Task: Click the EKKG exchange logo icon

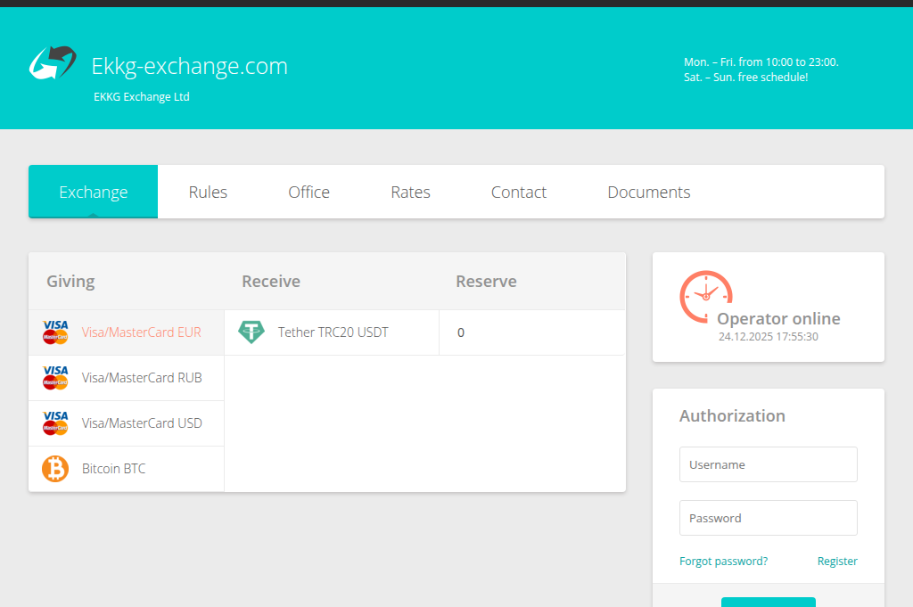Action: click(52, 63)
